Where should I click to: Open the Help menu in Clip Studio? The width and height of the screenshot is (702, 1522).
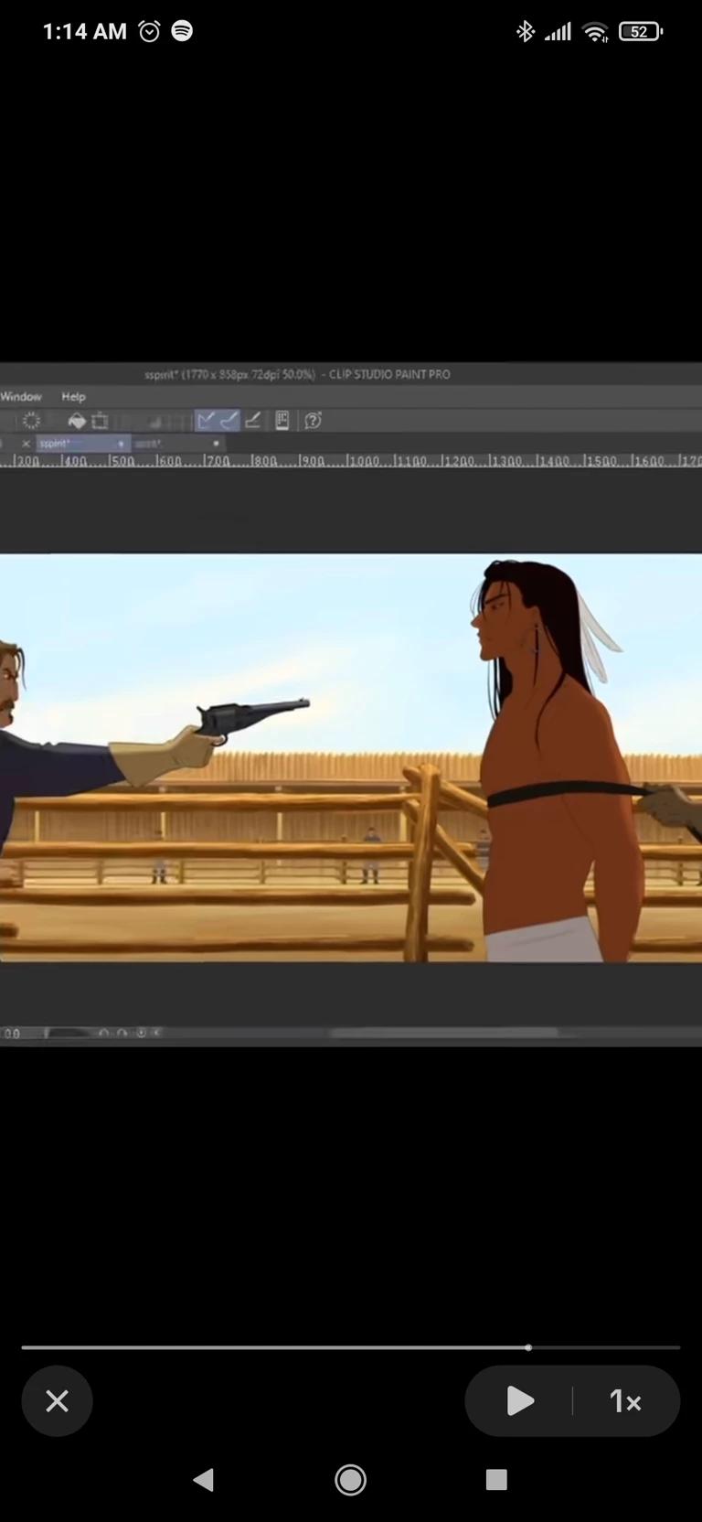pyautogui.click(x=73, y=396)
